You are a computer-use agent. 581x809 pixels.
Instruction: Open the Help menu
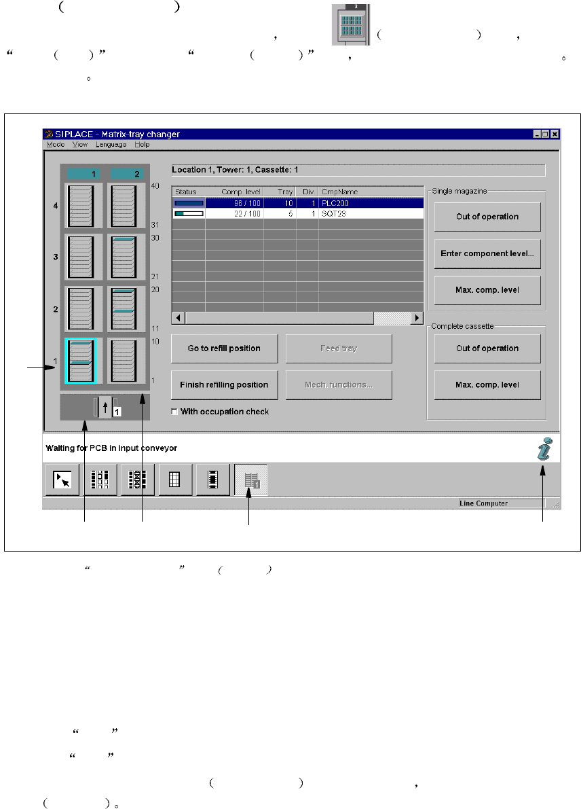(142, 145)
